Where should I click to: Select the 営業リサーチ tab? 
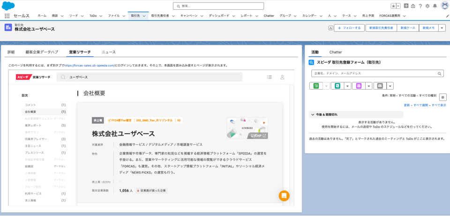[80, 52]
